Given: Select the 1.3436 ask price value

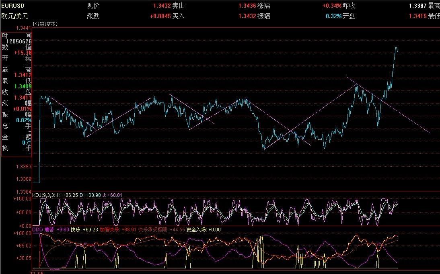Looking at the screenshot, I should click(247, 6).
